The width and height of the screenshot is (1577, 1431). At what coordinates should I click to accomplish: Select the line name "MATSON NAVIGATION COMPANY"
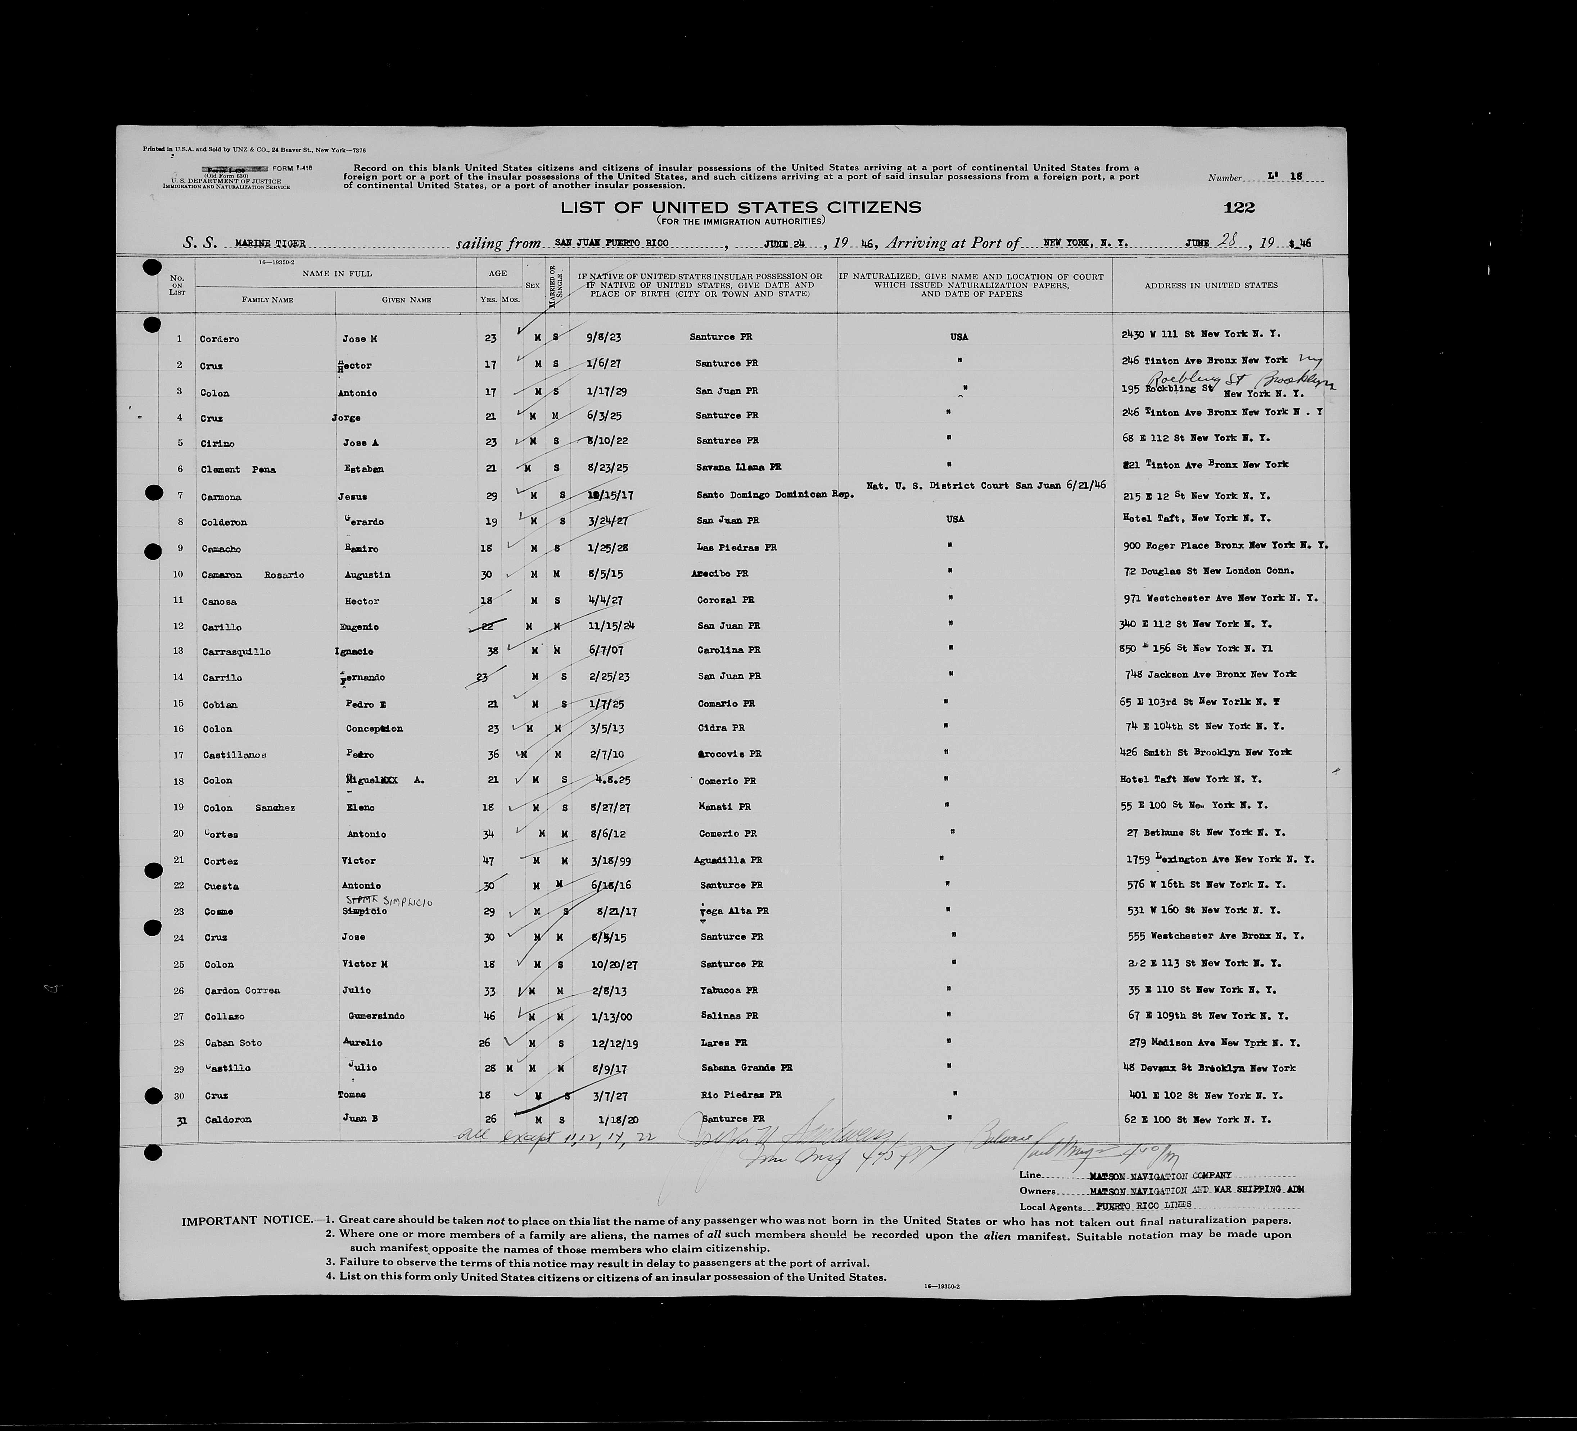[x=1160, y=1175]
